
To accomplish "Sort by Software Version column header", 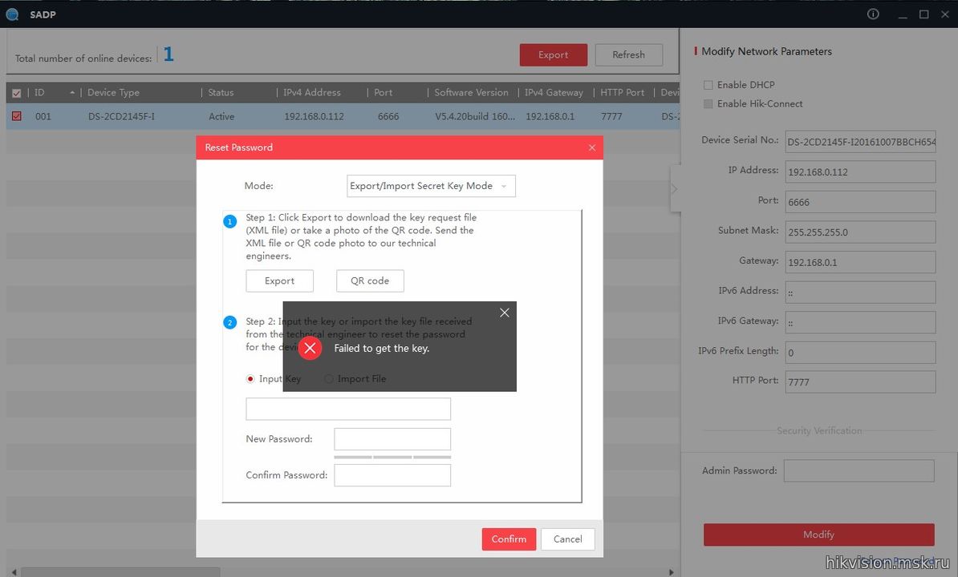I will (471, 93).
